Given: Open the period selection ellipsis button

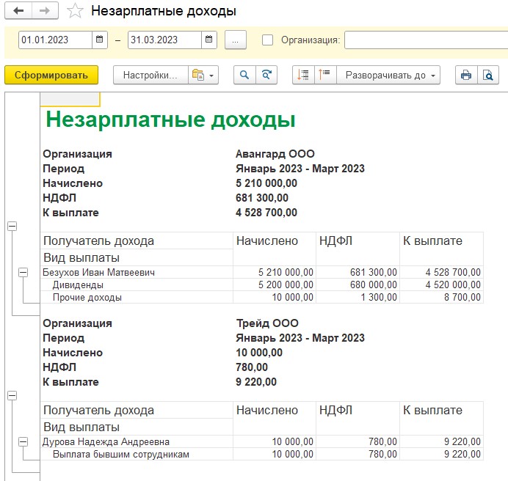Looking at the screenshot, I should pyautogui.click(x=236, y=40).
